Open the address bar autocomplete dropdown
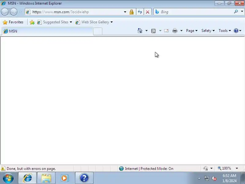 125,12
